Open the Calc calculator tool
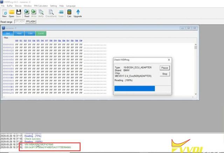Image resolution: width=224 pixels, height=153 pixels. (69, 13)
